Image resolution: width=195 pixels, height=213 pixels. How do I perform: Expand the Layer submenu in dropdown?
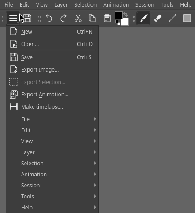(x=52, y=152)
